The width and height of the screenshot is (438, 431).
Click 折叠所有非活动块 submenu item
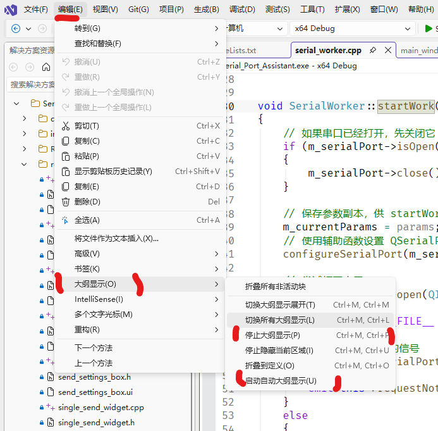[310, 287]
